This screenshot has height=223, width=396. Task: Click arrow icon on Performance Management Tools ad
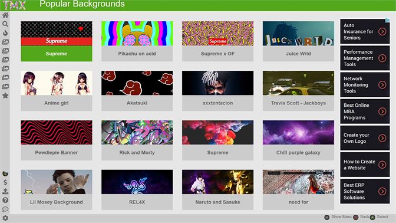point(382,58)
